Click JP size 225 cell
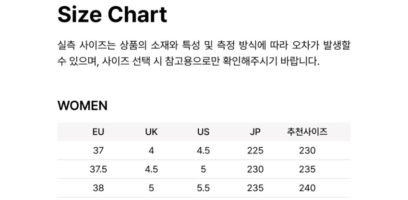The width and height of the screenshot is (408, 200). [255, 151]
